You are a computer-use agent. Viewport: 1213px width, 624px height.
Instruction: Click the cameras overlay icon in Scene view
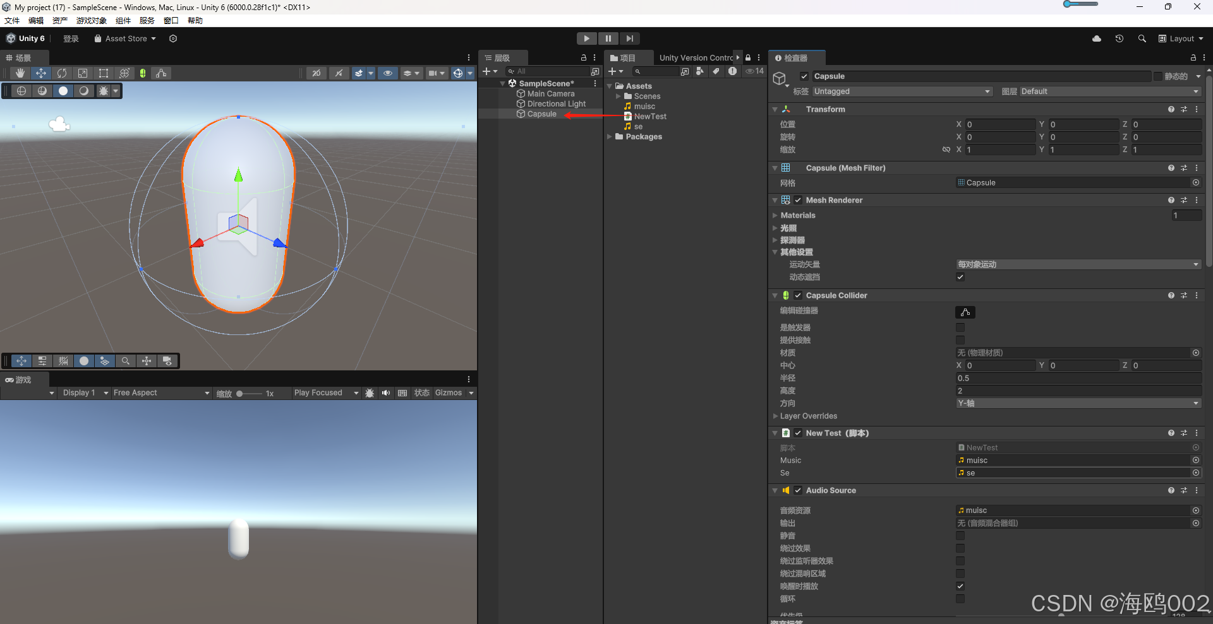click(x=167, y=361)
